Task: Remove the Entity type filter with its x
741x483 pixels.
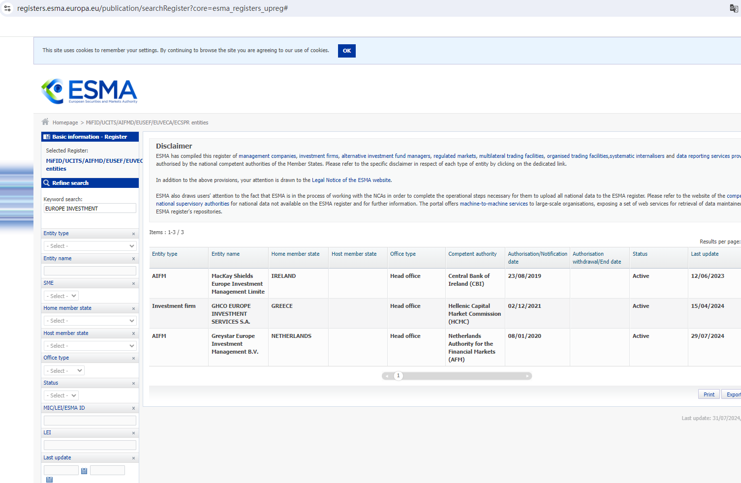Action: pyautogui.click(x=133, y=234)
